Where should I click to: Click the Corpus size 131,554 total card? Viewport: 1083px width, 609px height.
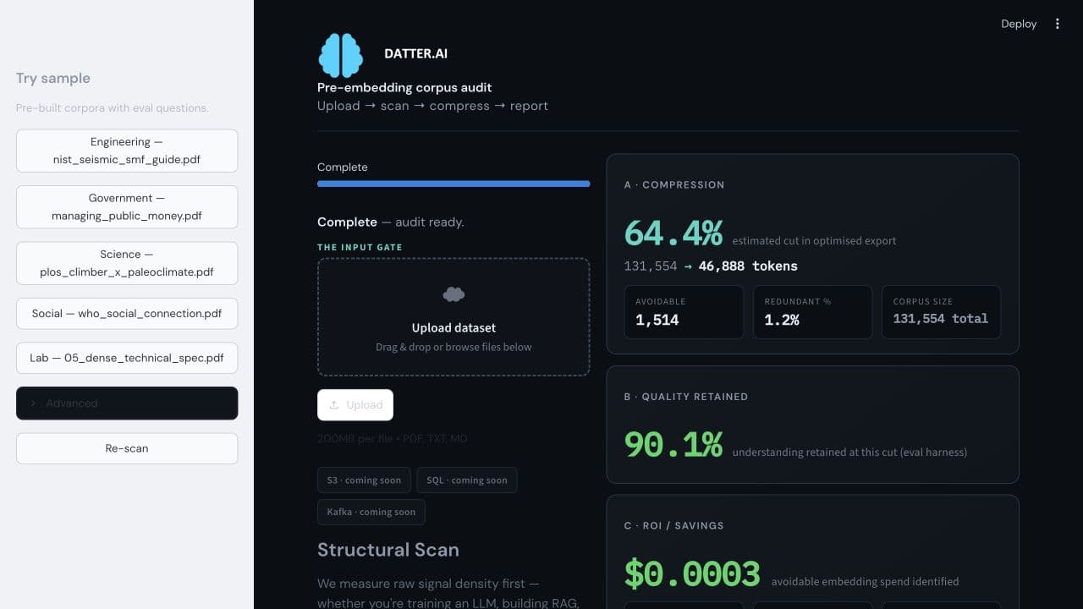(x=941, y=312)
